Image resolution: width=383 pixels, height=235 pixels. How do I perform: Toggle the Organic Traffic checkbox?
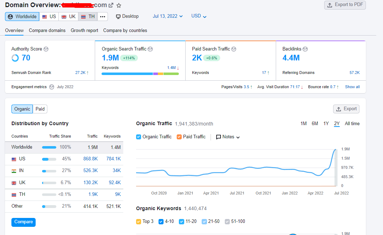[139, 137]
